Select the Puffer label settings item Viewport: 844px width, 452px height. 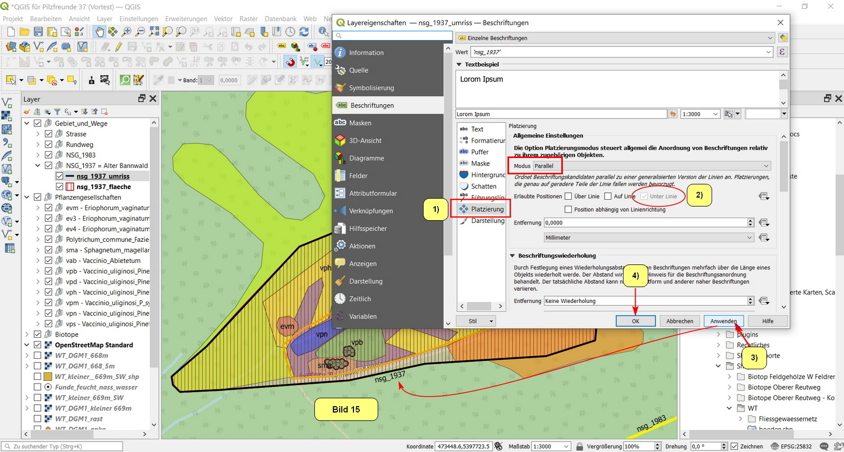point(479,152)
